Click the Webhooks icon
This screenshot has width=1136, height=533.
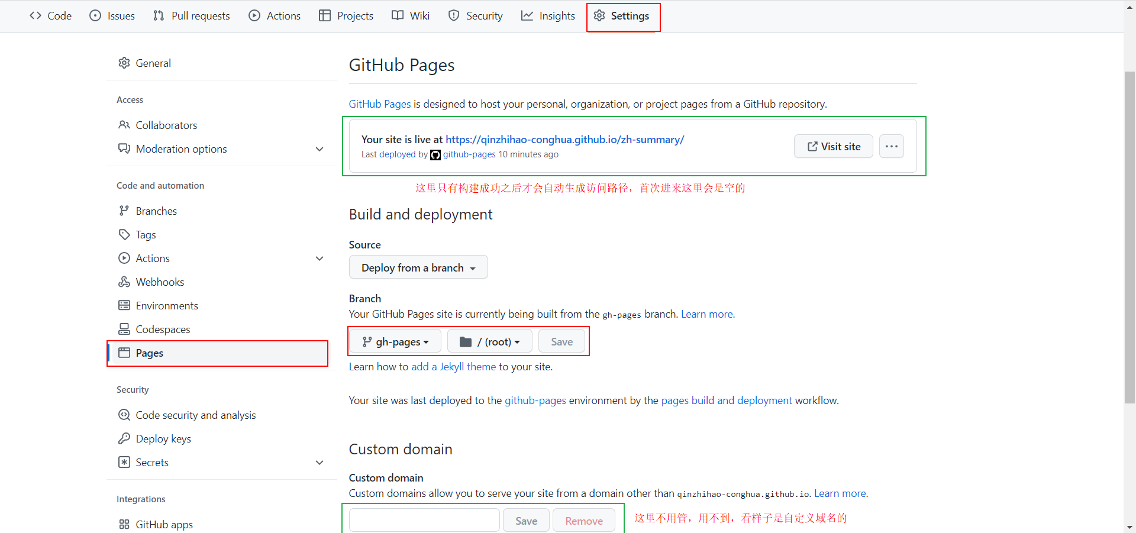[x=124, y=282]
